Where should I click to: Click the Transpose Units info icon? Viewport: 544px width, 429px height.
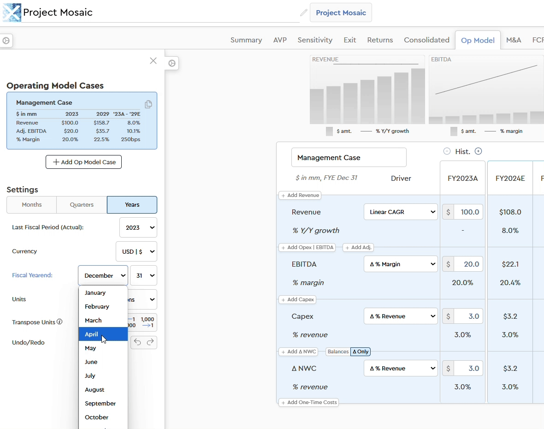(59, 322)
